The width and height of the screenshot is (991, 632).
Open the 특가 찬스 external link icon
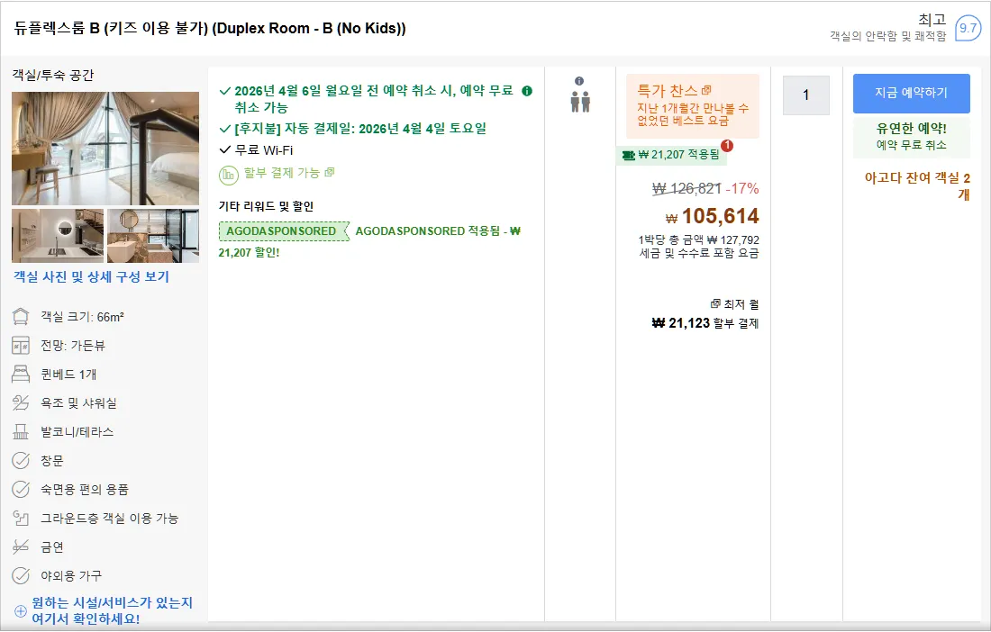click(x=706, y=90)
